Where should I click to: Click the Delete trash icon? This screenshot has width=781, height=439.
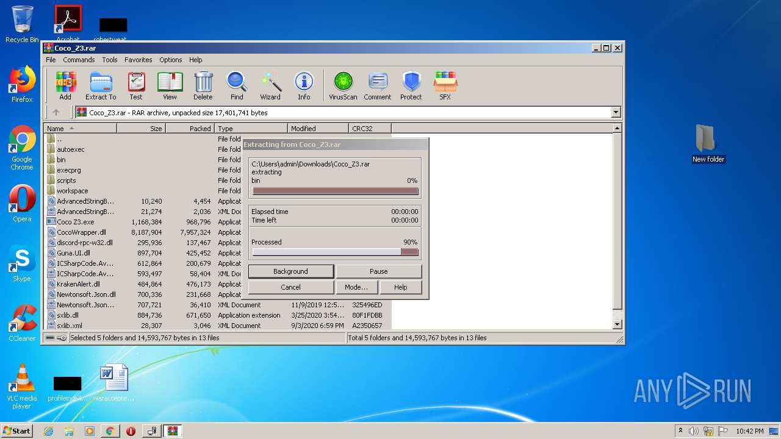pyautogui.click(x=203, y=85)
